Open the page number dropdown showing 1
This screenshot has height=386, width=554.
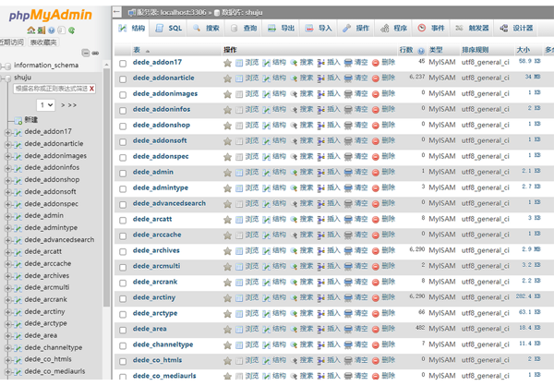click(46, 105)
